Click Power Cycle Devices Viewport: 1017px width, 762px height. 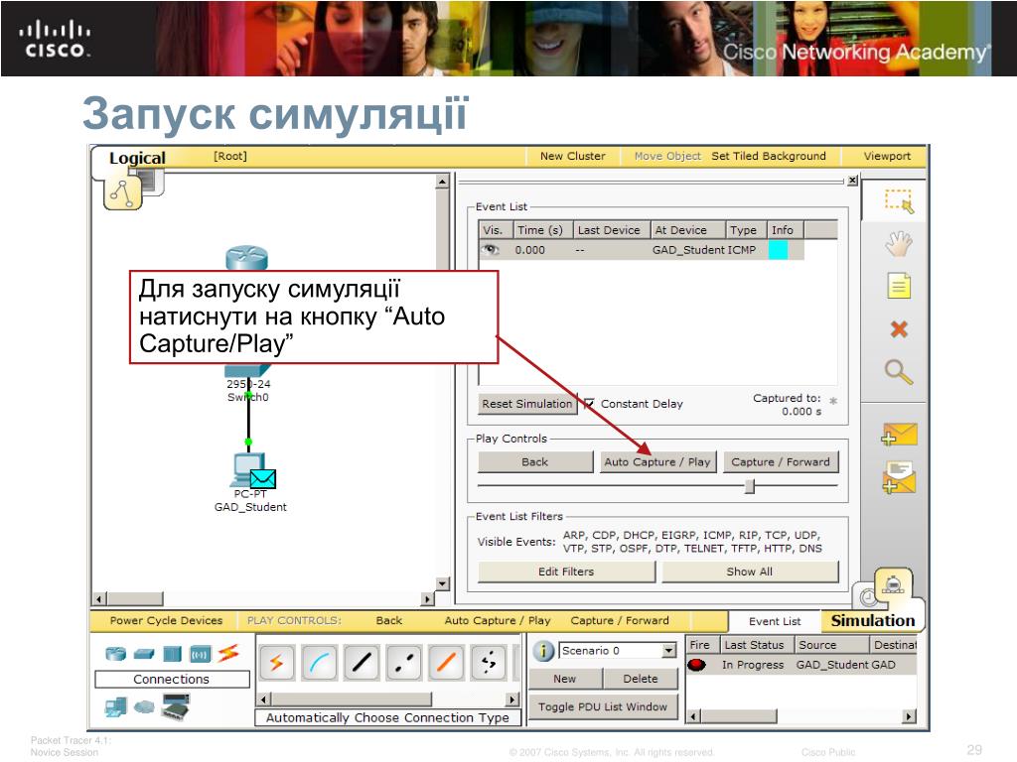[x=166, y=621]
